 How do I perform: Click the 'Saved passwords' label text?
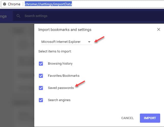point(61,88)
